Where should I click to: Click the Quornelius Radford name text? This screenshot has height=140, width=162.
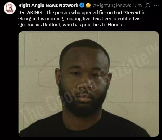[x=39, y=25]
